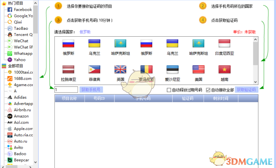The image size is (276, 168).
Task: Sort by 剩余时间 column header
Action: coord(221,99)
